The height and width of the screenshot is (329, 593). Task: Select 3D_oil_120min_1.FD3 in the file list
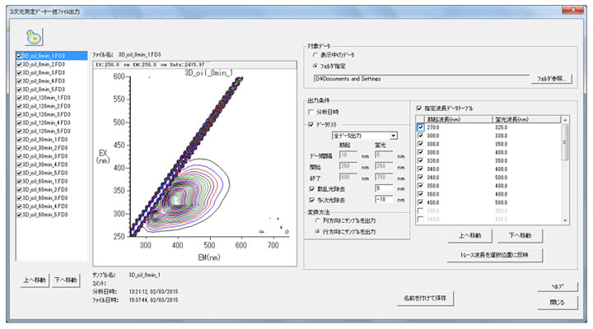tap(49, 98)
